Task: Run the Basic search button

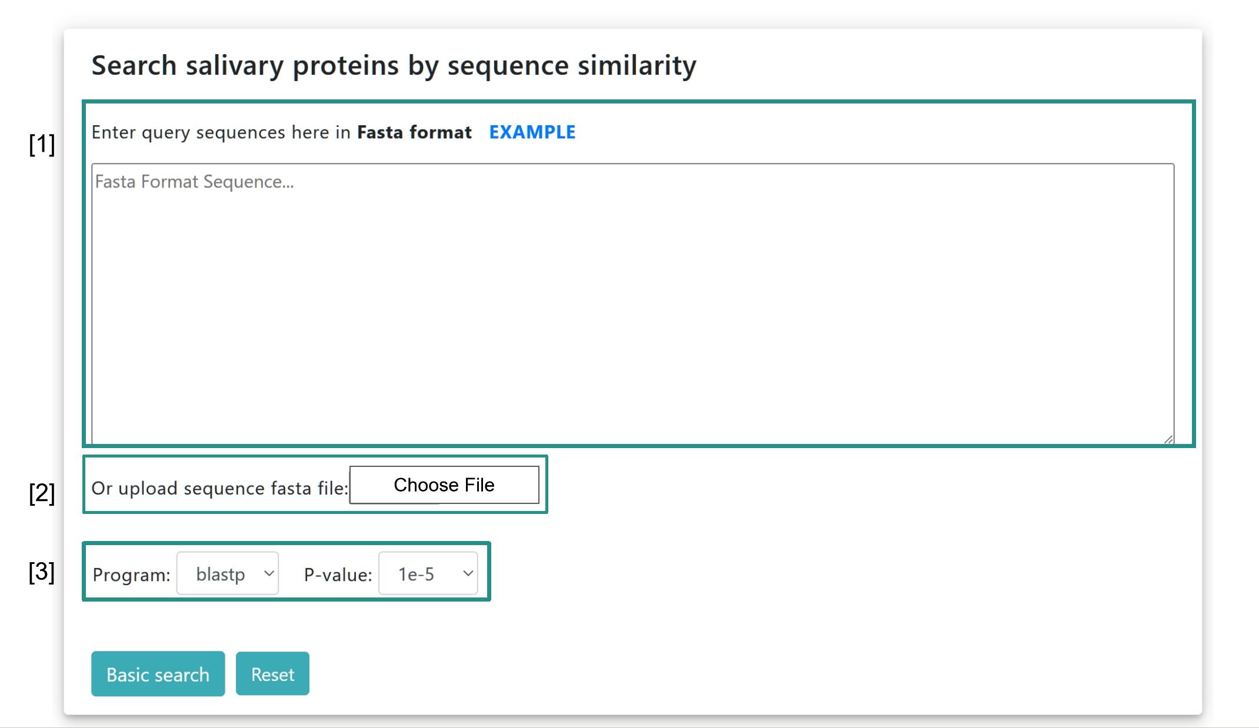Action: (x=158, y=674)
